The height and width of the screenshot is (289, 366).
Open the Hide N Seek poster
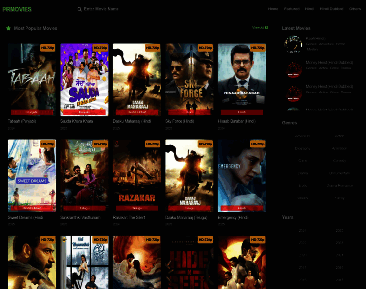pyautogui.click(x=189, y=262)
